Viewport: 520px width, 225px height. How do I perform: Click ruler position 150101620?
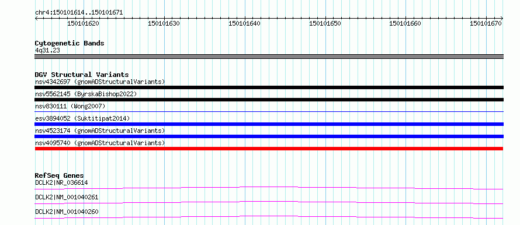pyautogui.click(x=83, y=23)
